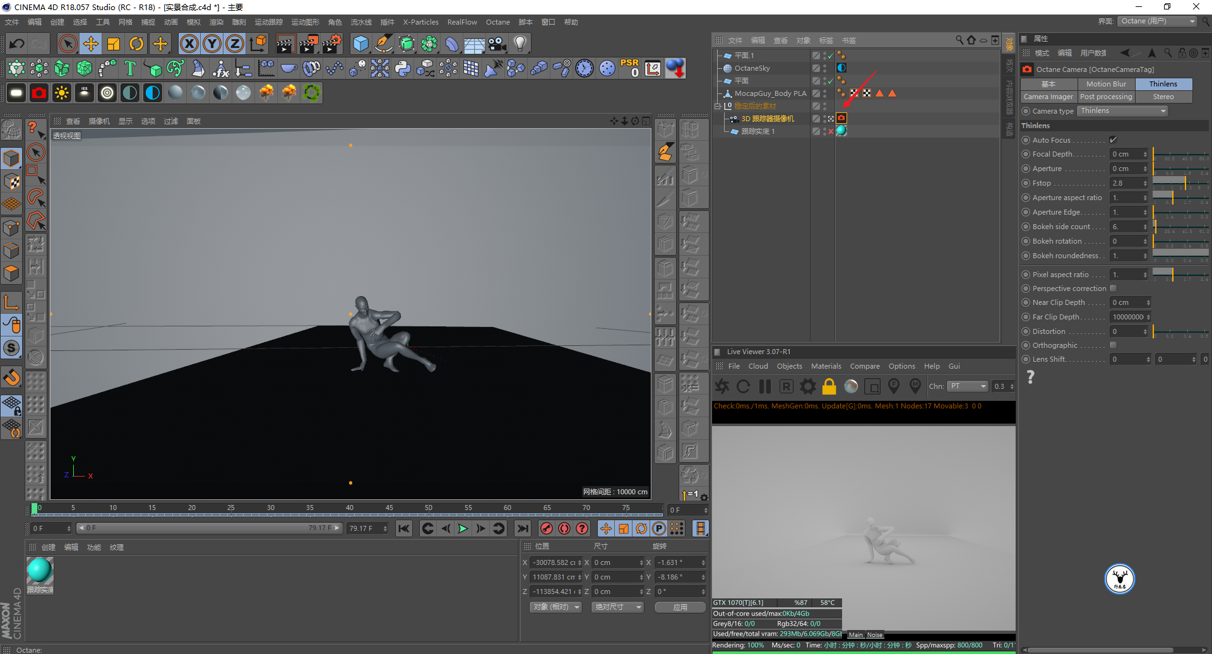Toggle the green check on 平面 row
Image resolution: width=1212 pixels, height=654 pixels.
tap(831, 81)
